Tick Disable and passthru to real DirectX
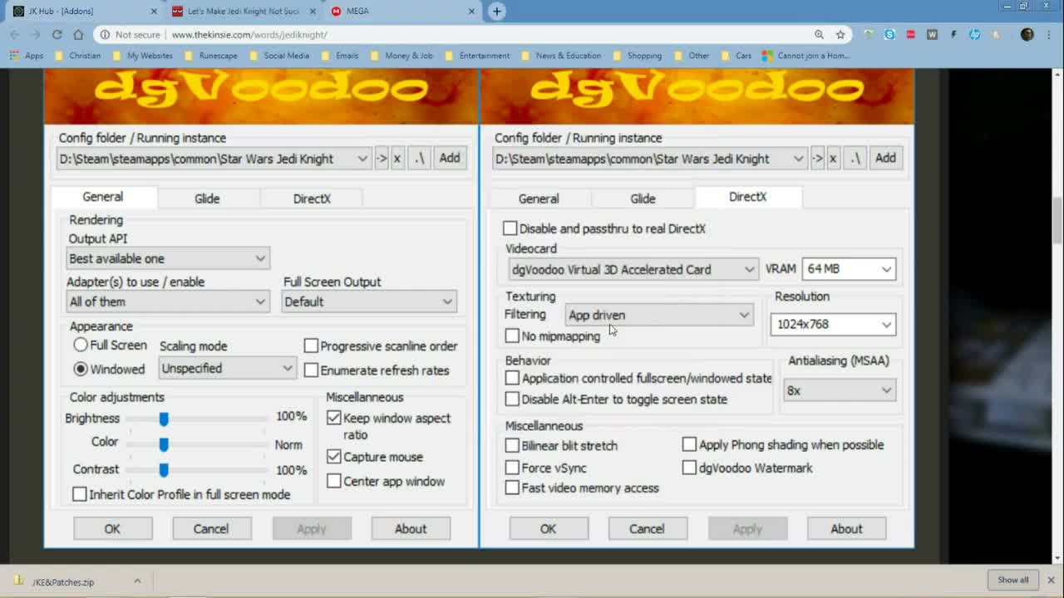 click(510, 228)
